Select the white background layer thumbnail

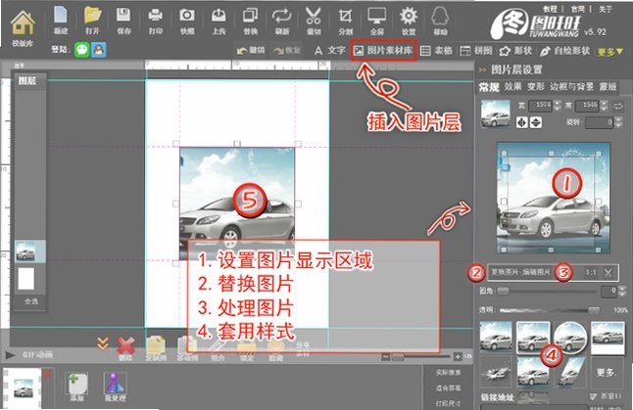(25, 279)
